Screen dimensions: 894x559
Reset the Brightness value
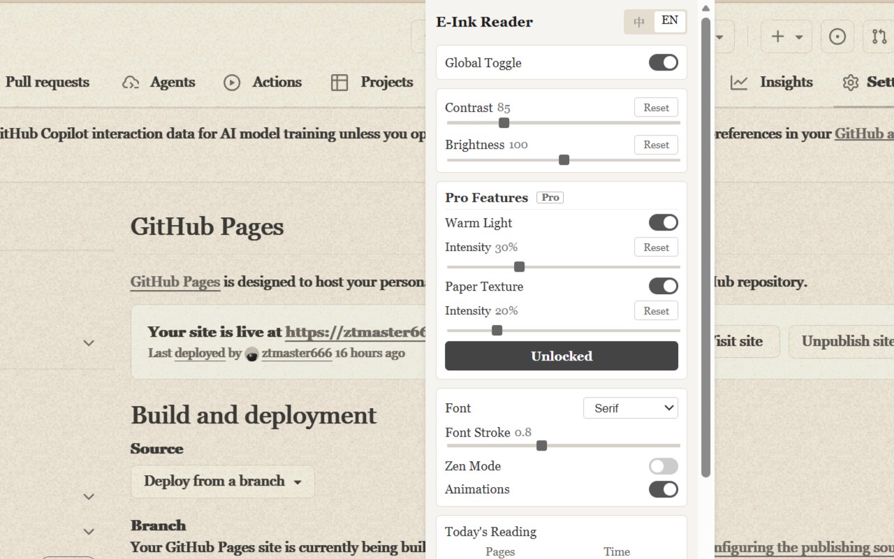pos(657,145)
